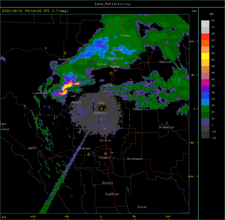The height and width of the screenshot is (220, 225).
Task: Select the dark gray -10 dBZ legend swatch
Action: point(205,135)
